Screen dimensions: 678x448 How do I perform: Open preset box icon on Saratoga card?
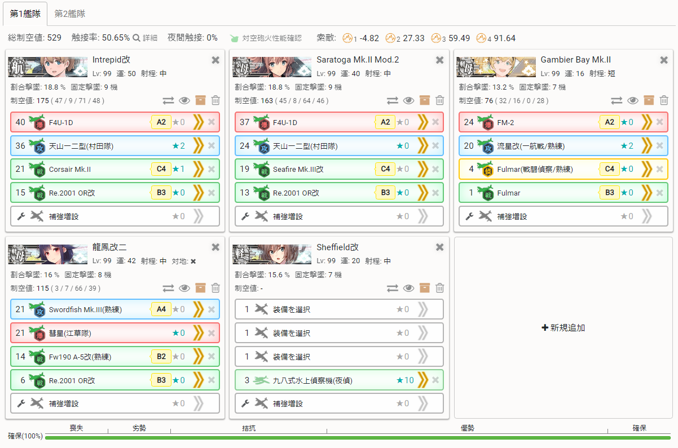point(425,100)
